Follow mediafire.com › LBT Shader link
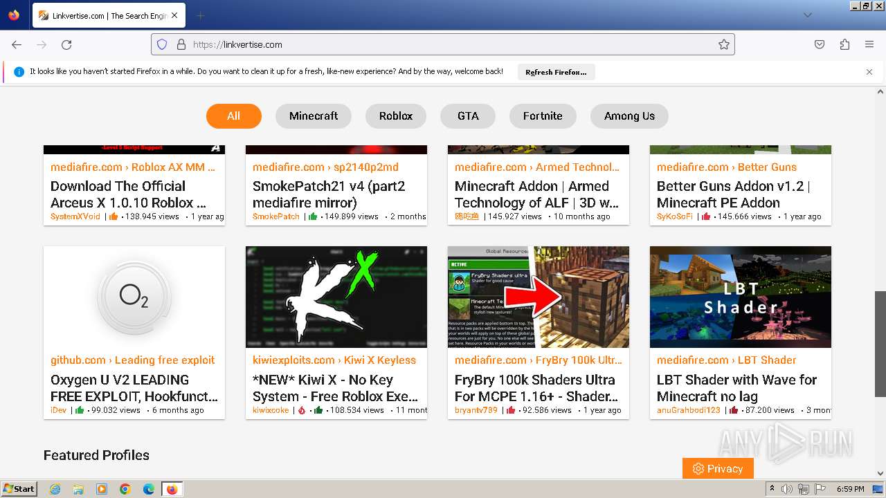 coord(727,360)
